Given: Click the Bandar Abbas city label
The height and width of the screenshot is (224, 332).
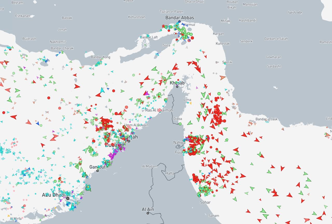Looking at the screenshot, I should click(179, 18).
